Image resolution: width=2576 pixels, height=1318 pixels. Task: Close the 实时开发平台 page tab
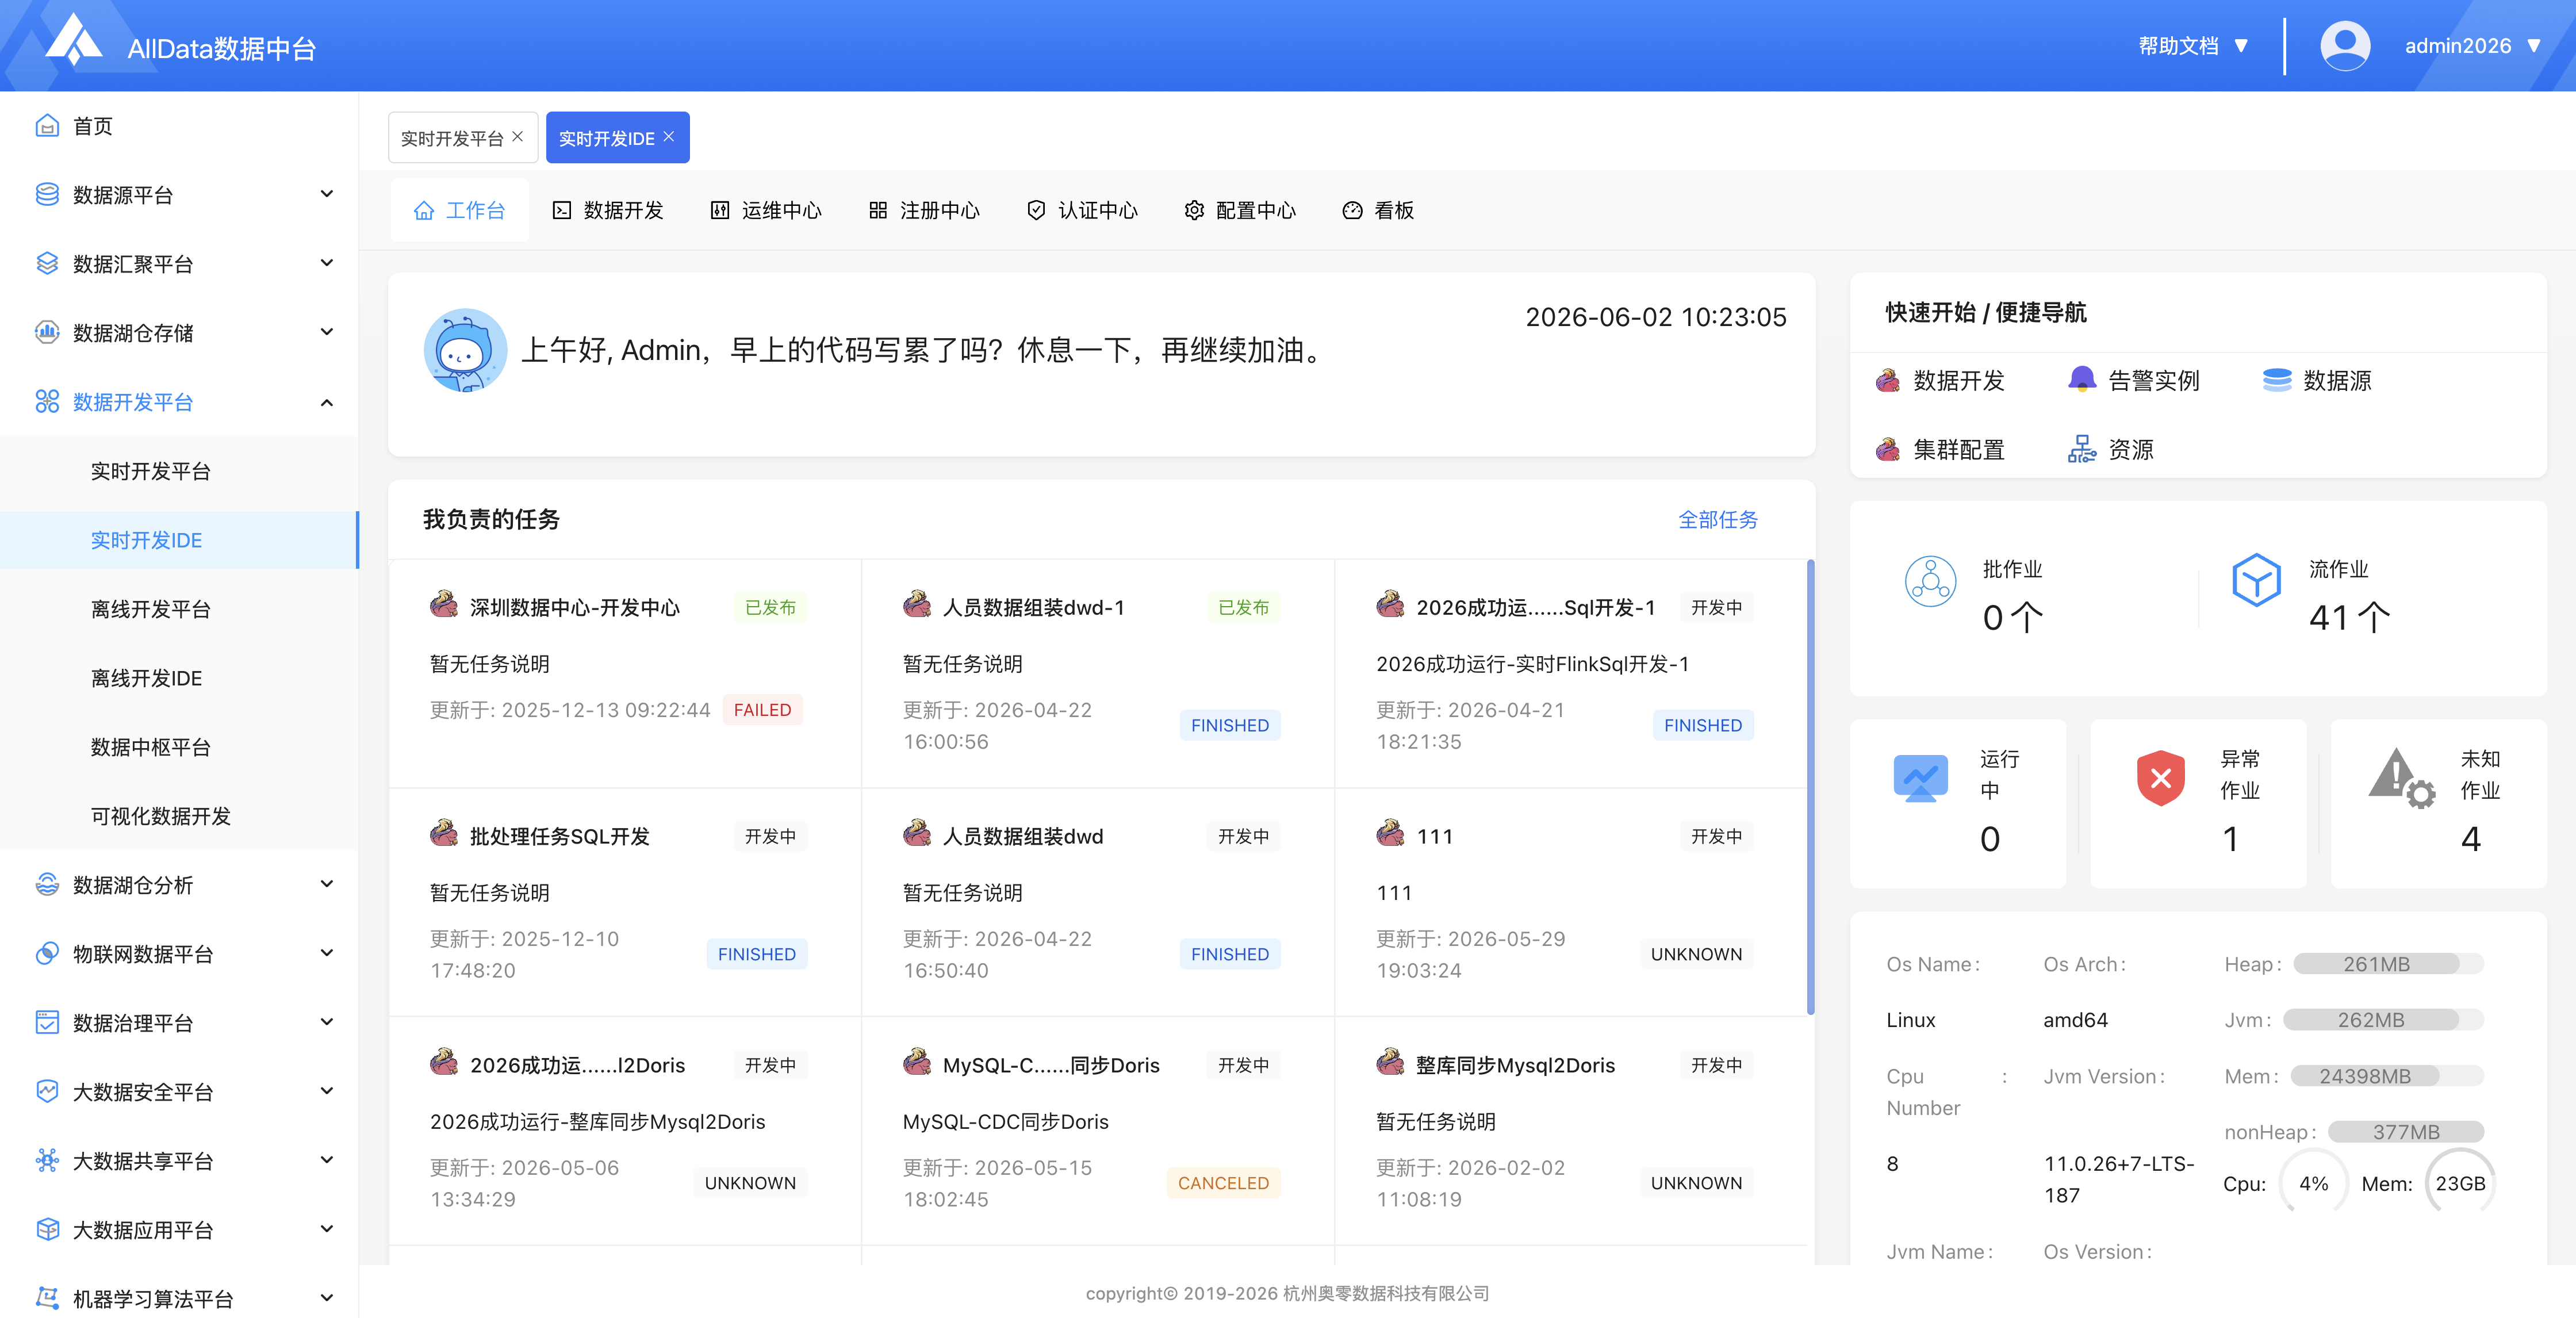point(518,137)
